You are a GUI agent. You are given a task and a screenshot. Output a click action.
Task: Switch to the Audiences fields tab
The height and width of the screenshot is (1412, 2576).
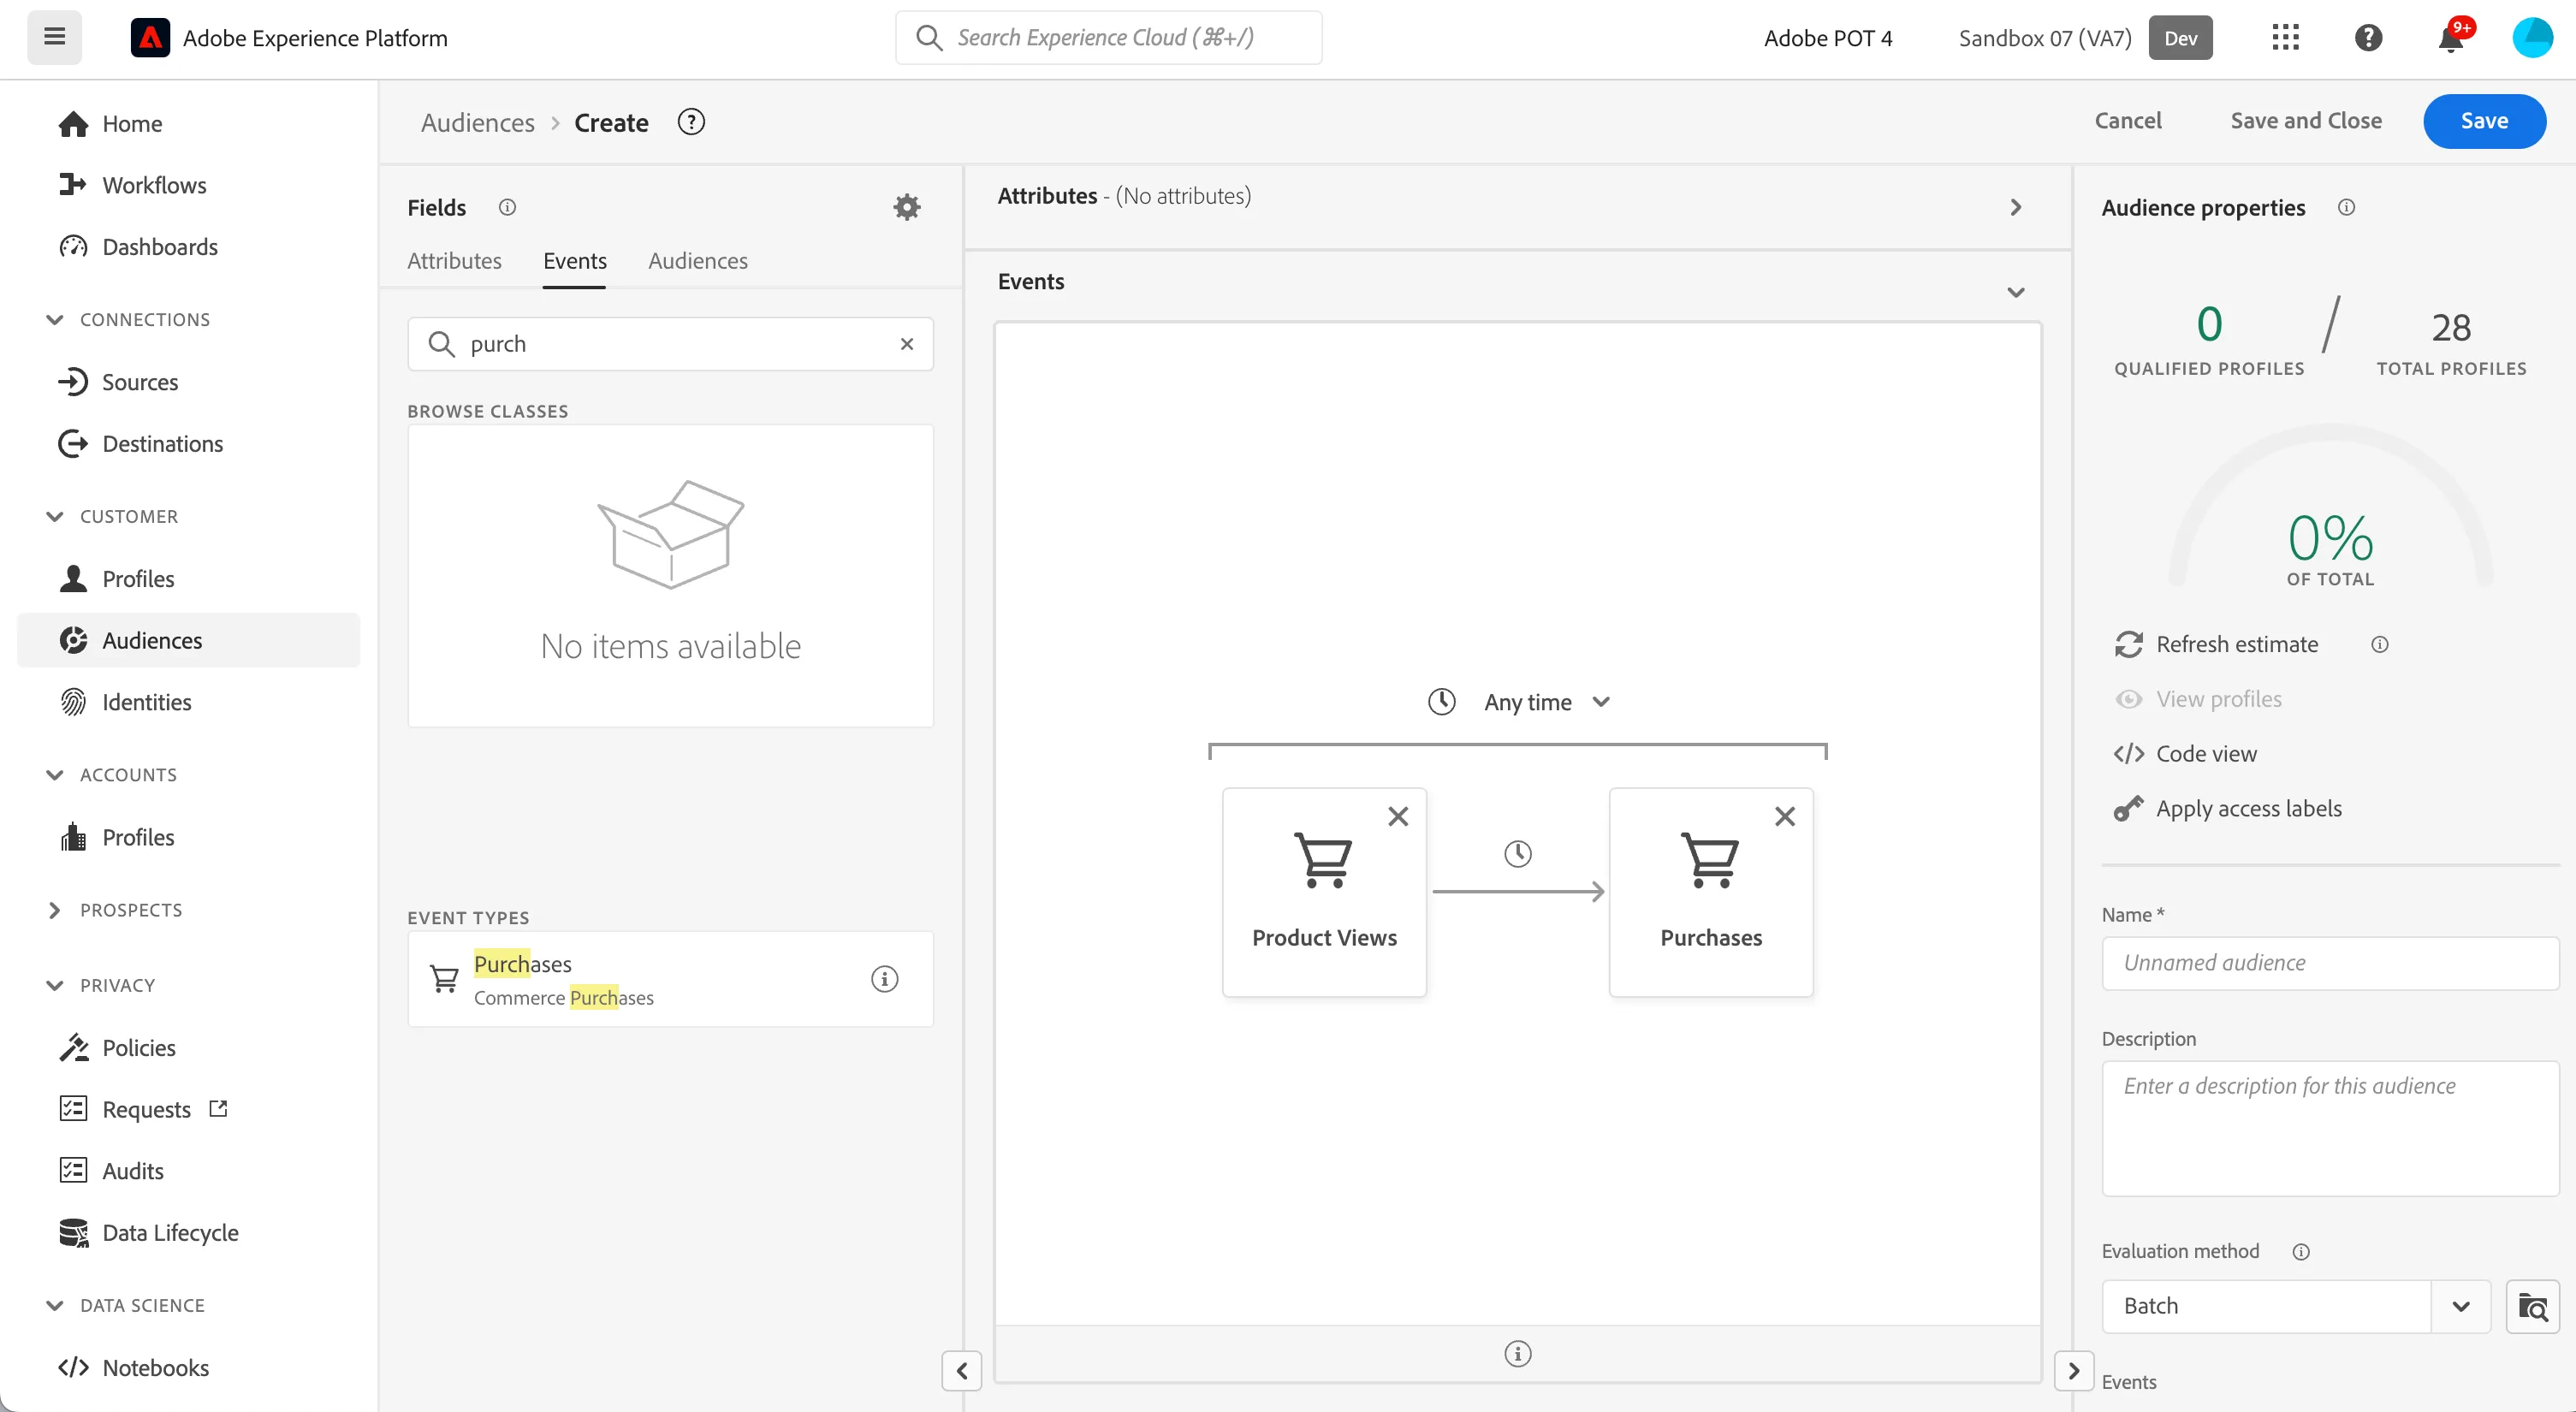click(698, 261)
